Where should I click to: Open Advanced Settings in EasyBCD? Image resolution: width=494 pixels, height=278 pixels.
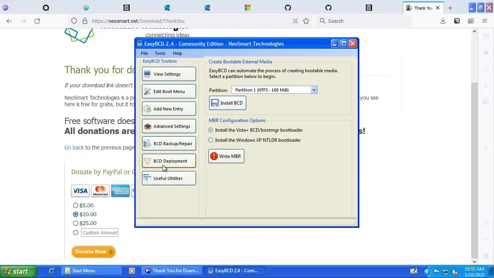click(169, 126)
